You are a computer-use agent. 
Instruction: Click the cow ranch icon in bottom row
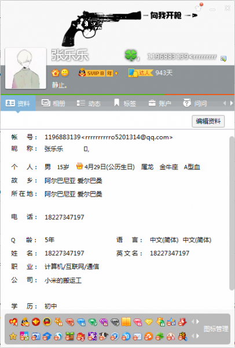coord(103,336)
